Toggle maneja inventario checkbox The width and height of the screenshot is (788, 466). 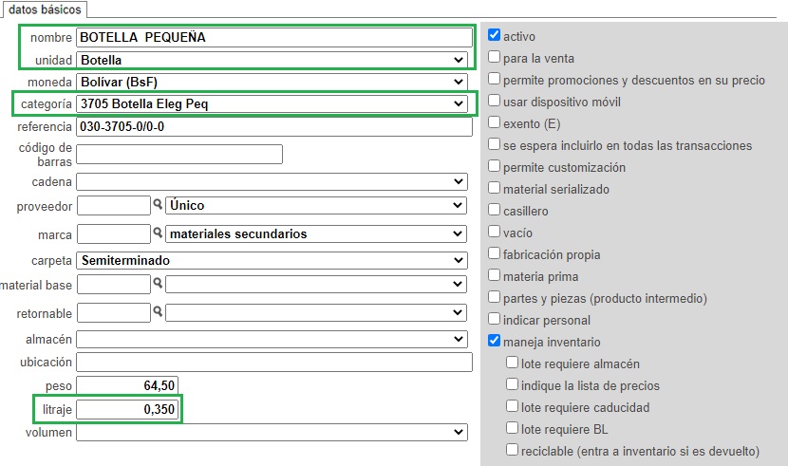tap(494, 341)
